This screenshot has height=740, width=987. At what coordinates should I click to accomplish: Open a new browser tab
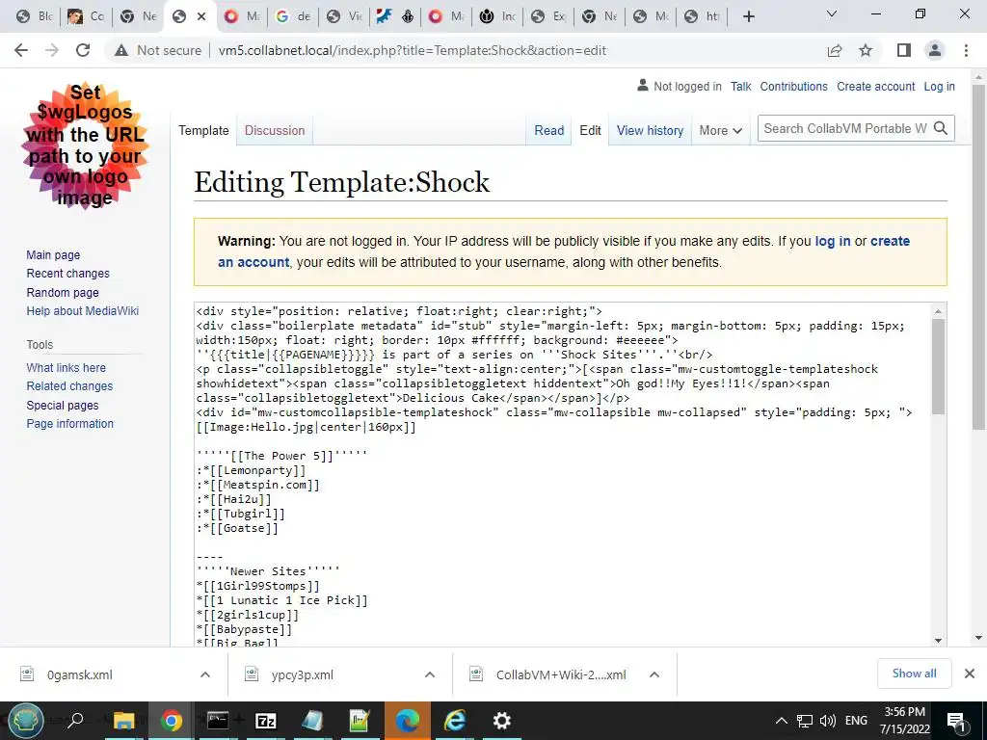[748, 16]
